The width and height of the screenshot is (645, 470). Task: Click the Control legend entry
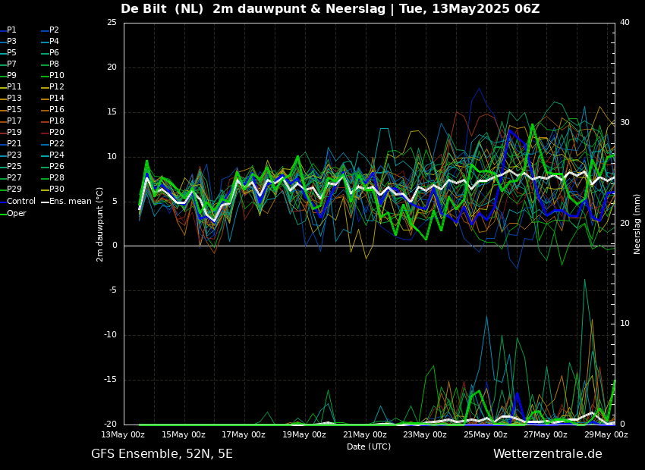[20, 202]
